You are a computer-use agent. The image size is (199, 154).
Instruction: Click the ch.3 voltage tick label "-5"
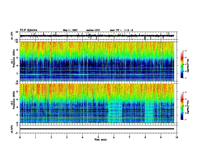tap(17, 133)
